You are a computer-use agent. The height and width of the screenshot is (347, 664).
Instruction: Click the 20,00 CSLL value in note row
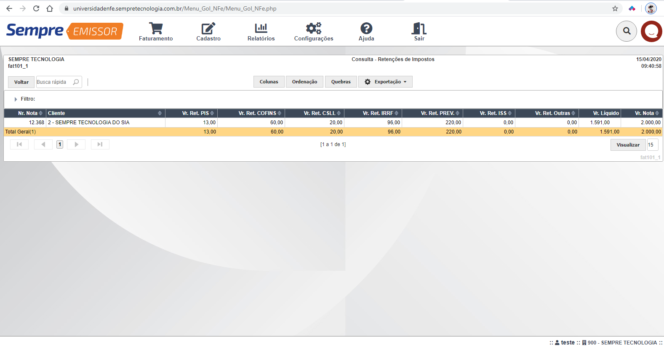(x=336, y=123)
